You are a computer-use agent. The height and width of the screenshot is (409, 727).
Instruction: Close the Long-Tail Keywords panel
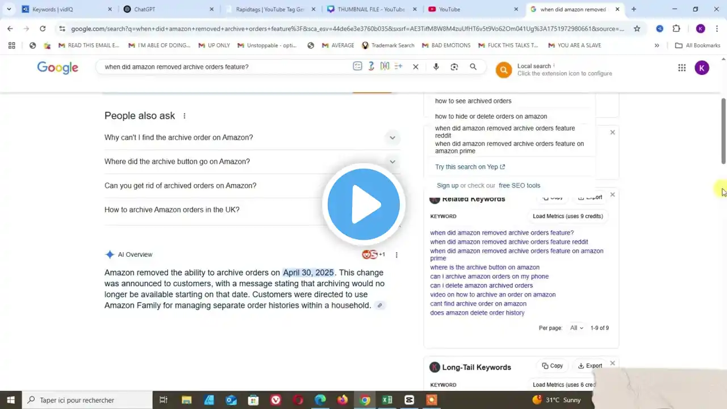[612, 364]
